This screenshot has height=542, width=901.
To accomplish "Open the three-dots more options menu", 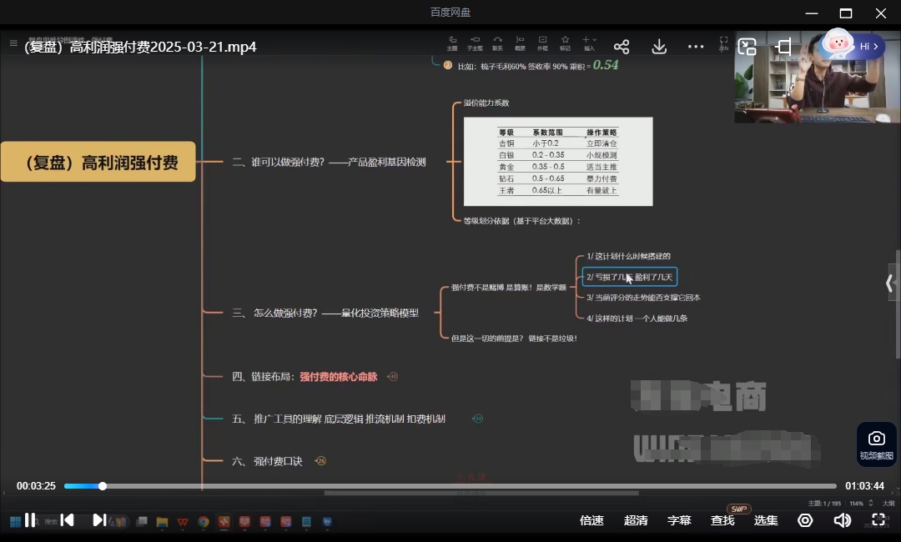I will pyautogui.click(x=695, y=47).
